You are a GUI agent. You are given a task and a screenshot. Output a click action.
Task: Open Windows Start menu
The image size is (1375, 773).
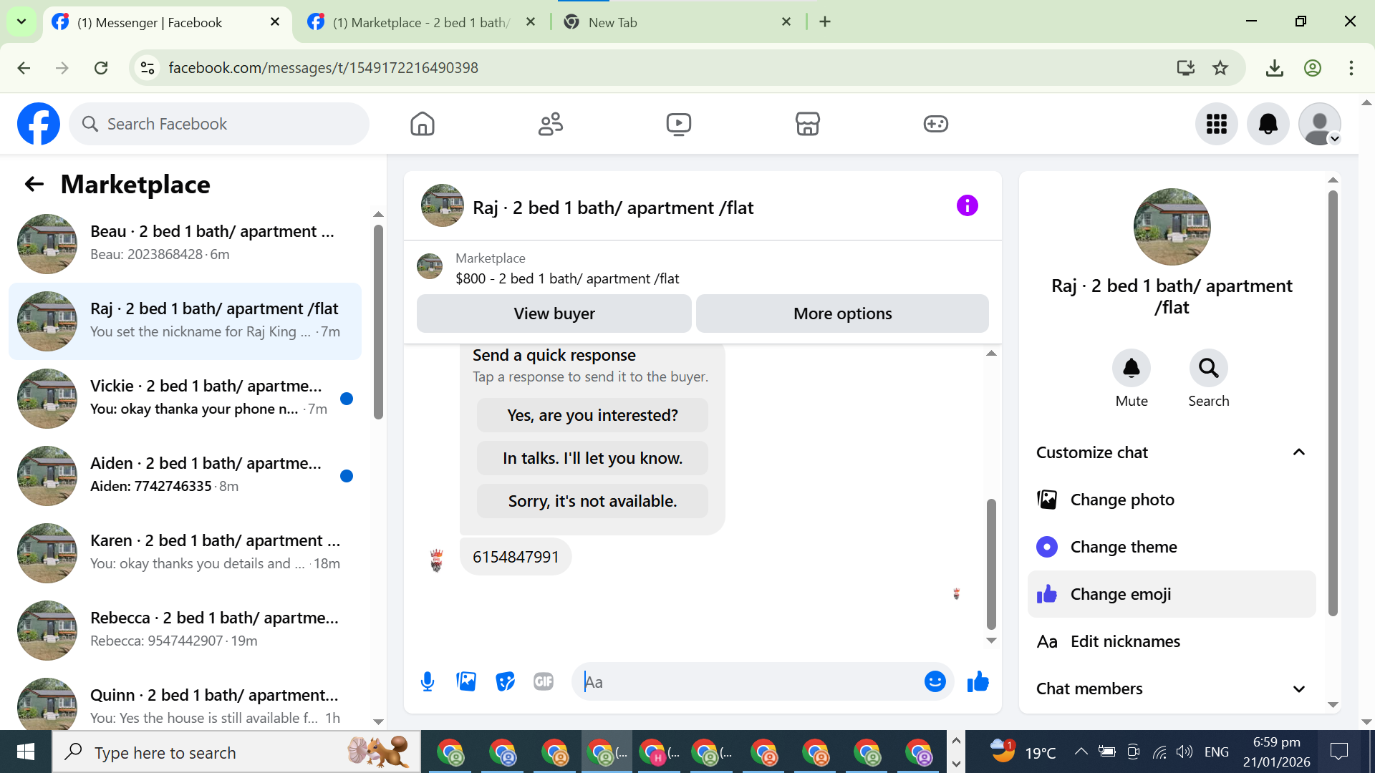[26, 752]
